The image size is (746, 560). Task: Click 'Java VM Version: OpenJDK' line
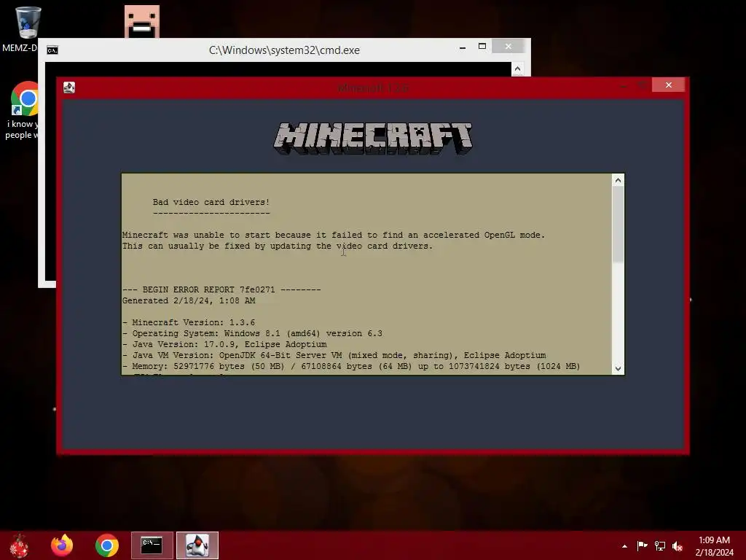334,355
